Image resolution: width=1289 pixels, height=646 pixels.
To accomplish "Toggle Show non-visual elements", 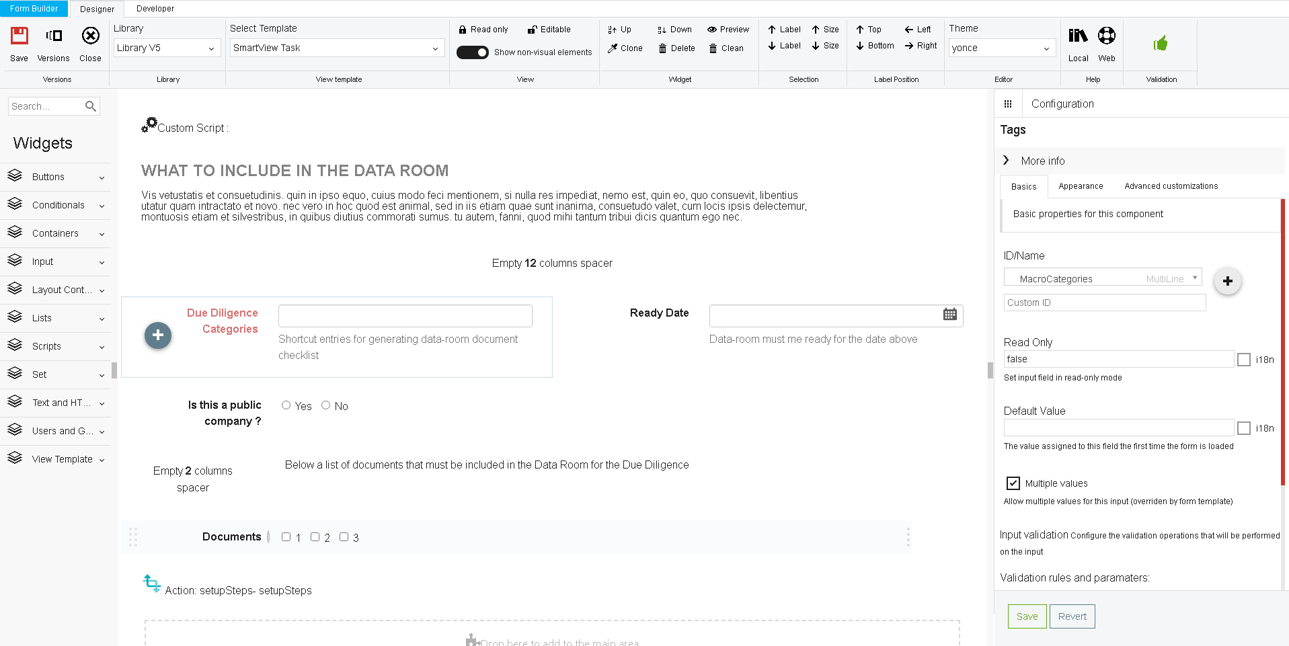I will coord(473,52).
